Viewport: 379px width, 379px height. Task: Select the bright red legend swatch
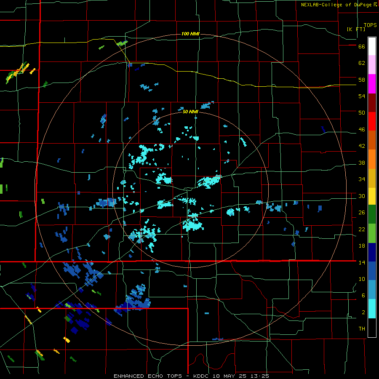click(372, 121)
